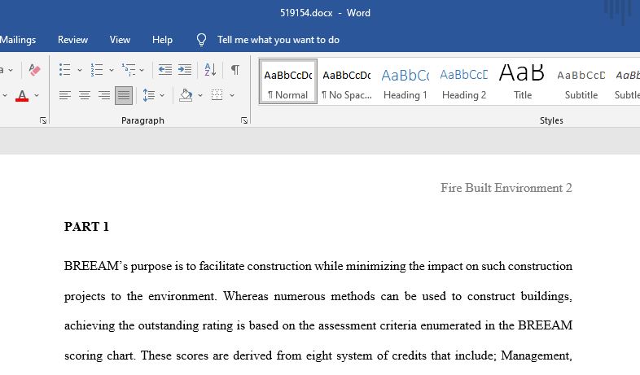640x375 pixels.
Task: Click the Tell me lightbulb icon
Action: pyautogui.click(x=201, y=40)
